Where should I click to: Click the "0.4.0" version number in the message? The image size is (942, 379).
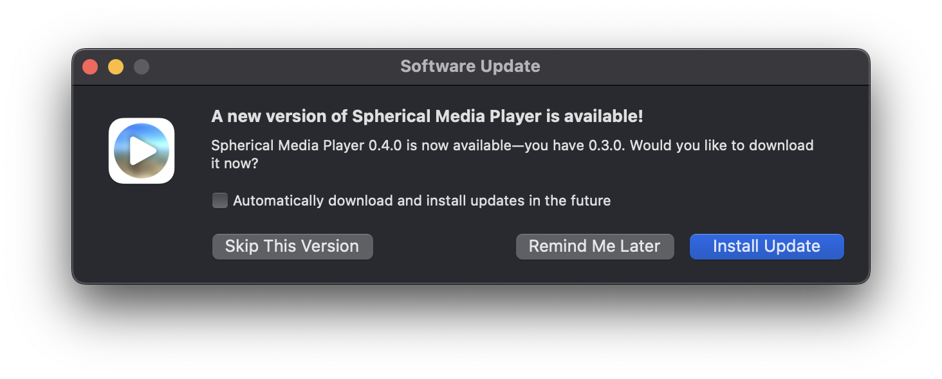pyautogui.click(x=385, y=145)
